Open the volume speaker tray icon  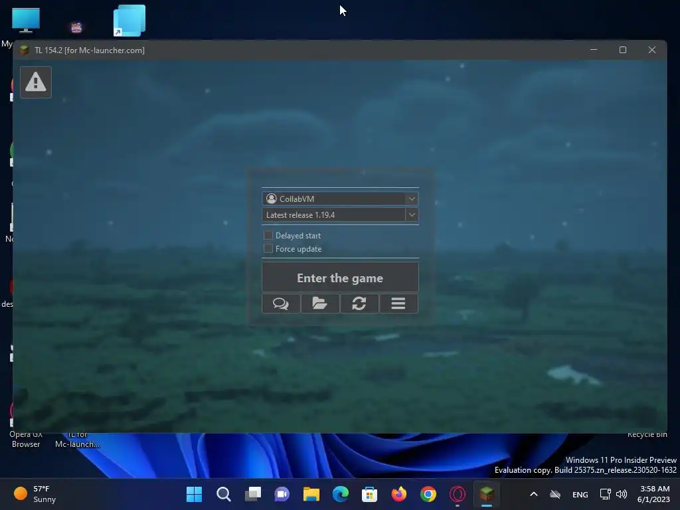pos(622,494)
